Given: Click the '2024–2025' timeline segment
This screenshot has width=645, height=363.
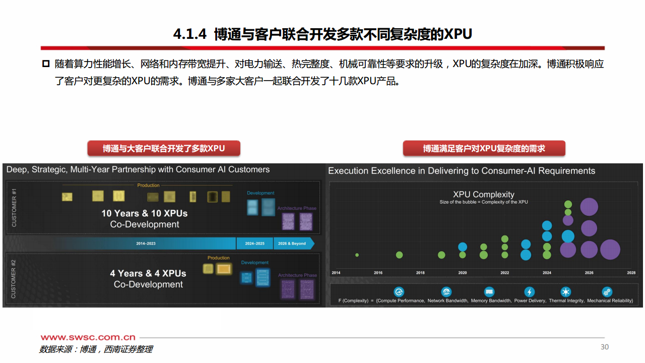Looking at the screenshot, I should point(254,244).
